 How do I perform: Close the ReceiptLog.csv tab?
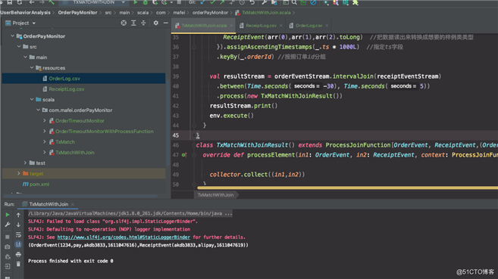[280, 26]
